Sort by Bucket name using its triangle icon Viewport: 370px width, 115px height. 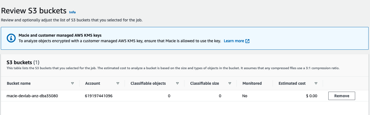click(x=72, y=83)
